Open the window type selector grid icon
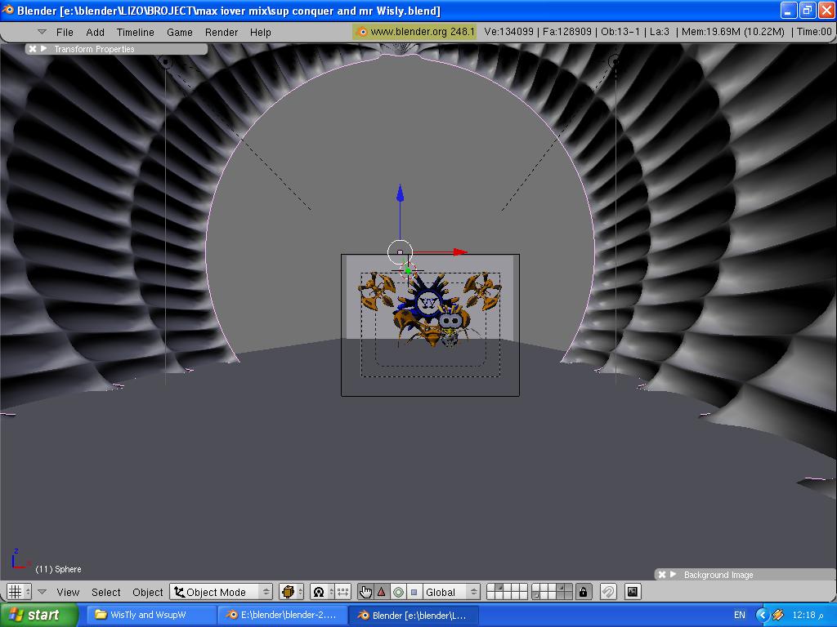The height and width of the screenshot is (627, 837). tap(20, 591)
